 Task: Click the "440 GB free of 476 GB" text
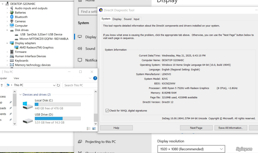pyautogui.click(x=49, y=108)
